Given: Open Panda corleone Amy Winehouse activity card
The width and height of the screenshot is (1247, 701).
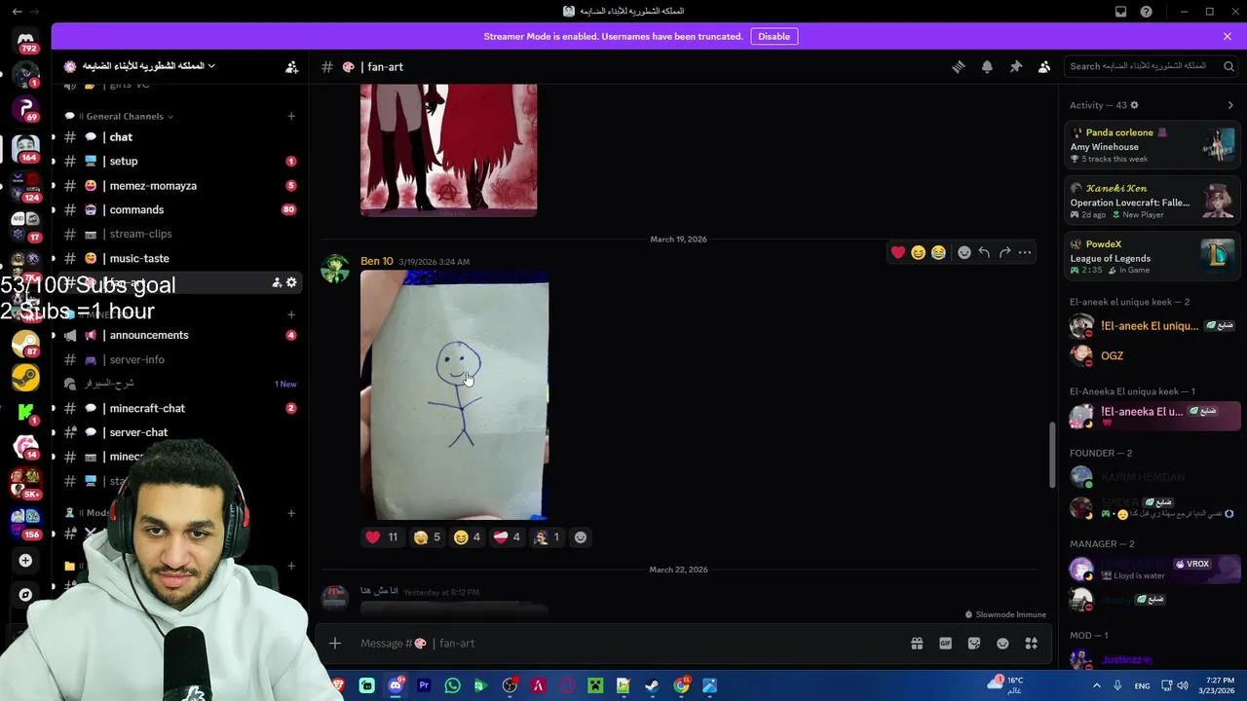Looking at the screenshot, I should (1152, 146).
